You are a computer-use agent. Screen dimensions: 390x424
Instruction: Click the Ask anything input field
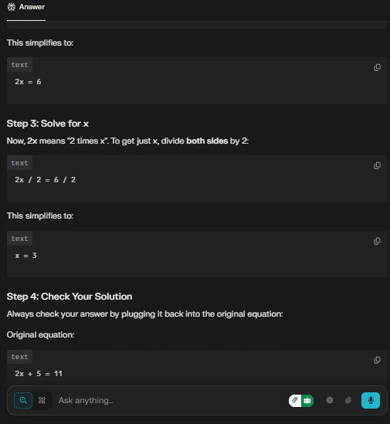click(x=171, y=400)
